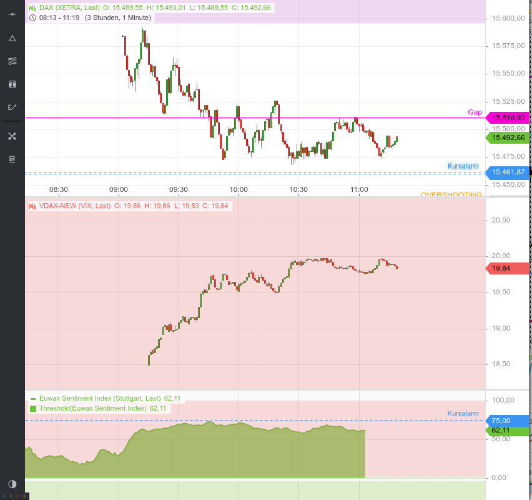The width and height of the screenshot is (532, 500).
Task: Click the green Threshold color swatch
Action: click(x=33, y=408)
